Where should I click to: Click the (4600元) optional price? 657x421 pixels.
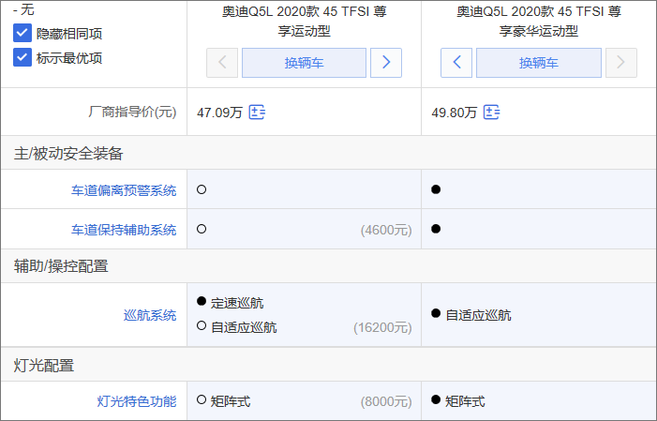[386, 230]
